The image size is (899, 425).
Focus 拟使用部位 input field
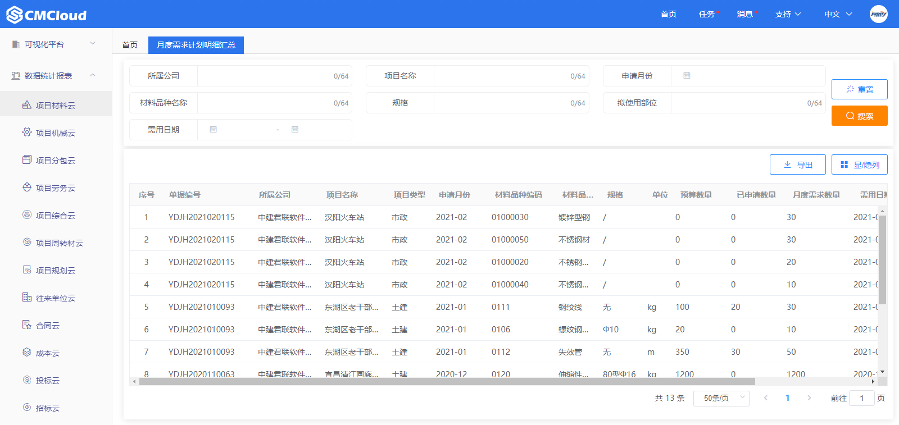coord(748,103)
